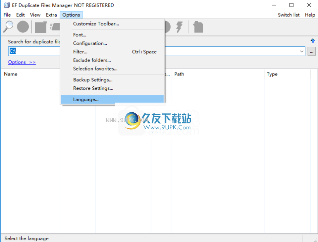This screenshot has width=318, height=242.
Task: Open the View menu
Action: (x=35, y=15)
